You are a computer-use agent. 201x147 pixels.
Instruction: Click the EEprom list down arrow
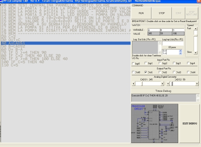click(181, 53)
